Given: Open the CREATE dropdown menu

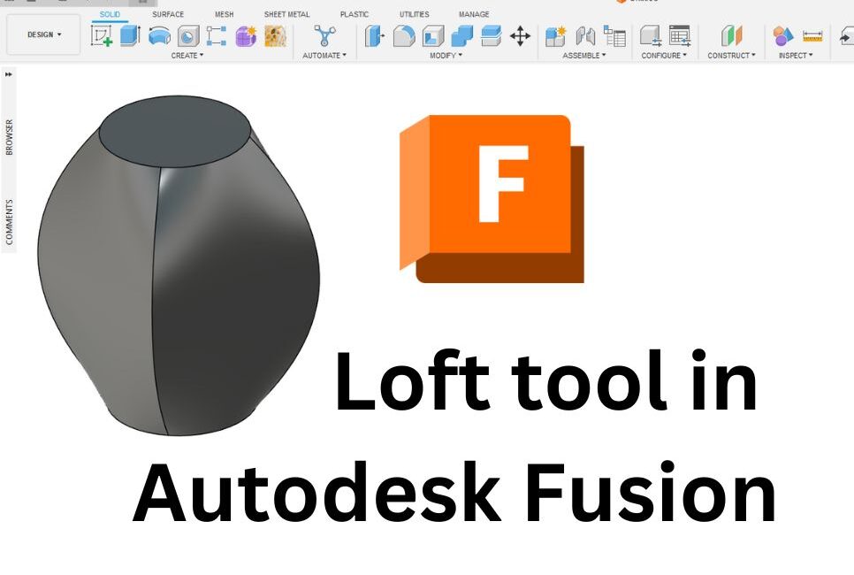Looking at the screenshot, I should pyautogui.click(x=187, y=56).
